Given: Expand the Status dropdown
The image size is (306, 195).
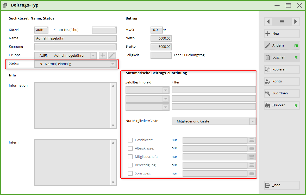Looking at the screenshot, I should (x=113, y=64).
